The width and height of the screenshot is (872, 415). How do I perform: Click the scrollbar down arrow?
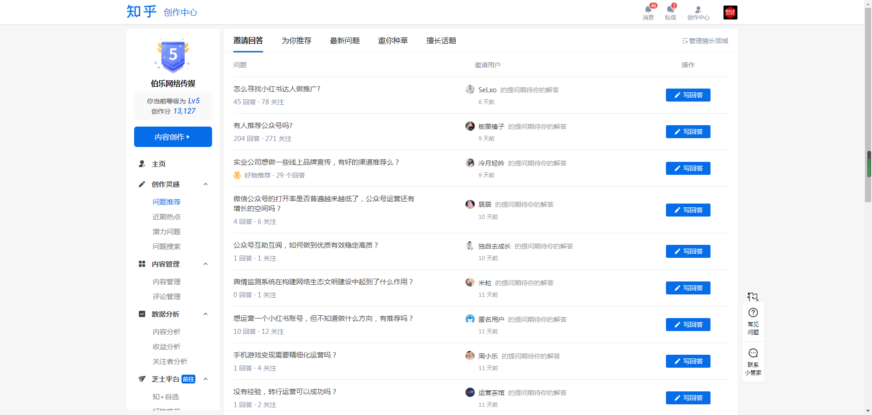[868, 411]
